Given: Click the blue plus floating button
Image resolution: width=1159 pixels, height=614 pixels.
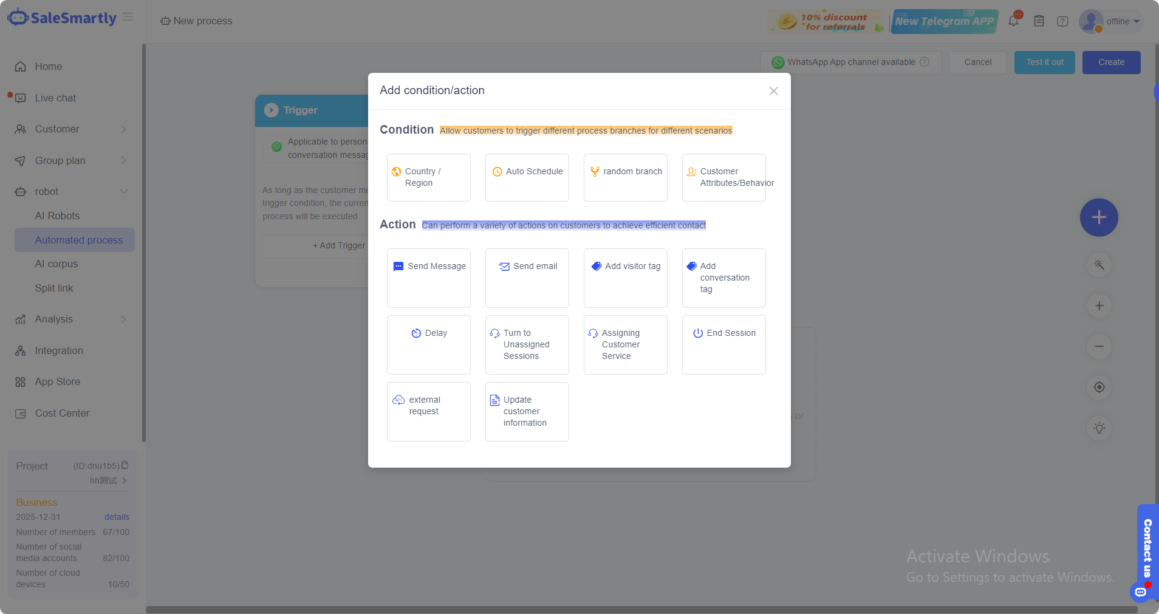Looking at the screenshot, I should coord(1098,217).
